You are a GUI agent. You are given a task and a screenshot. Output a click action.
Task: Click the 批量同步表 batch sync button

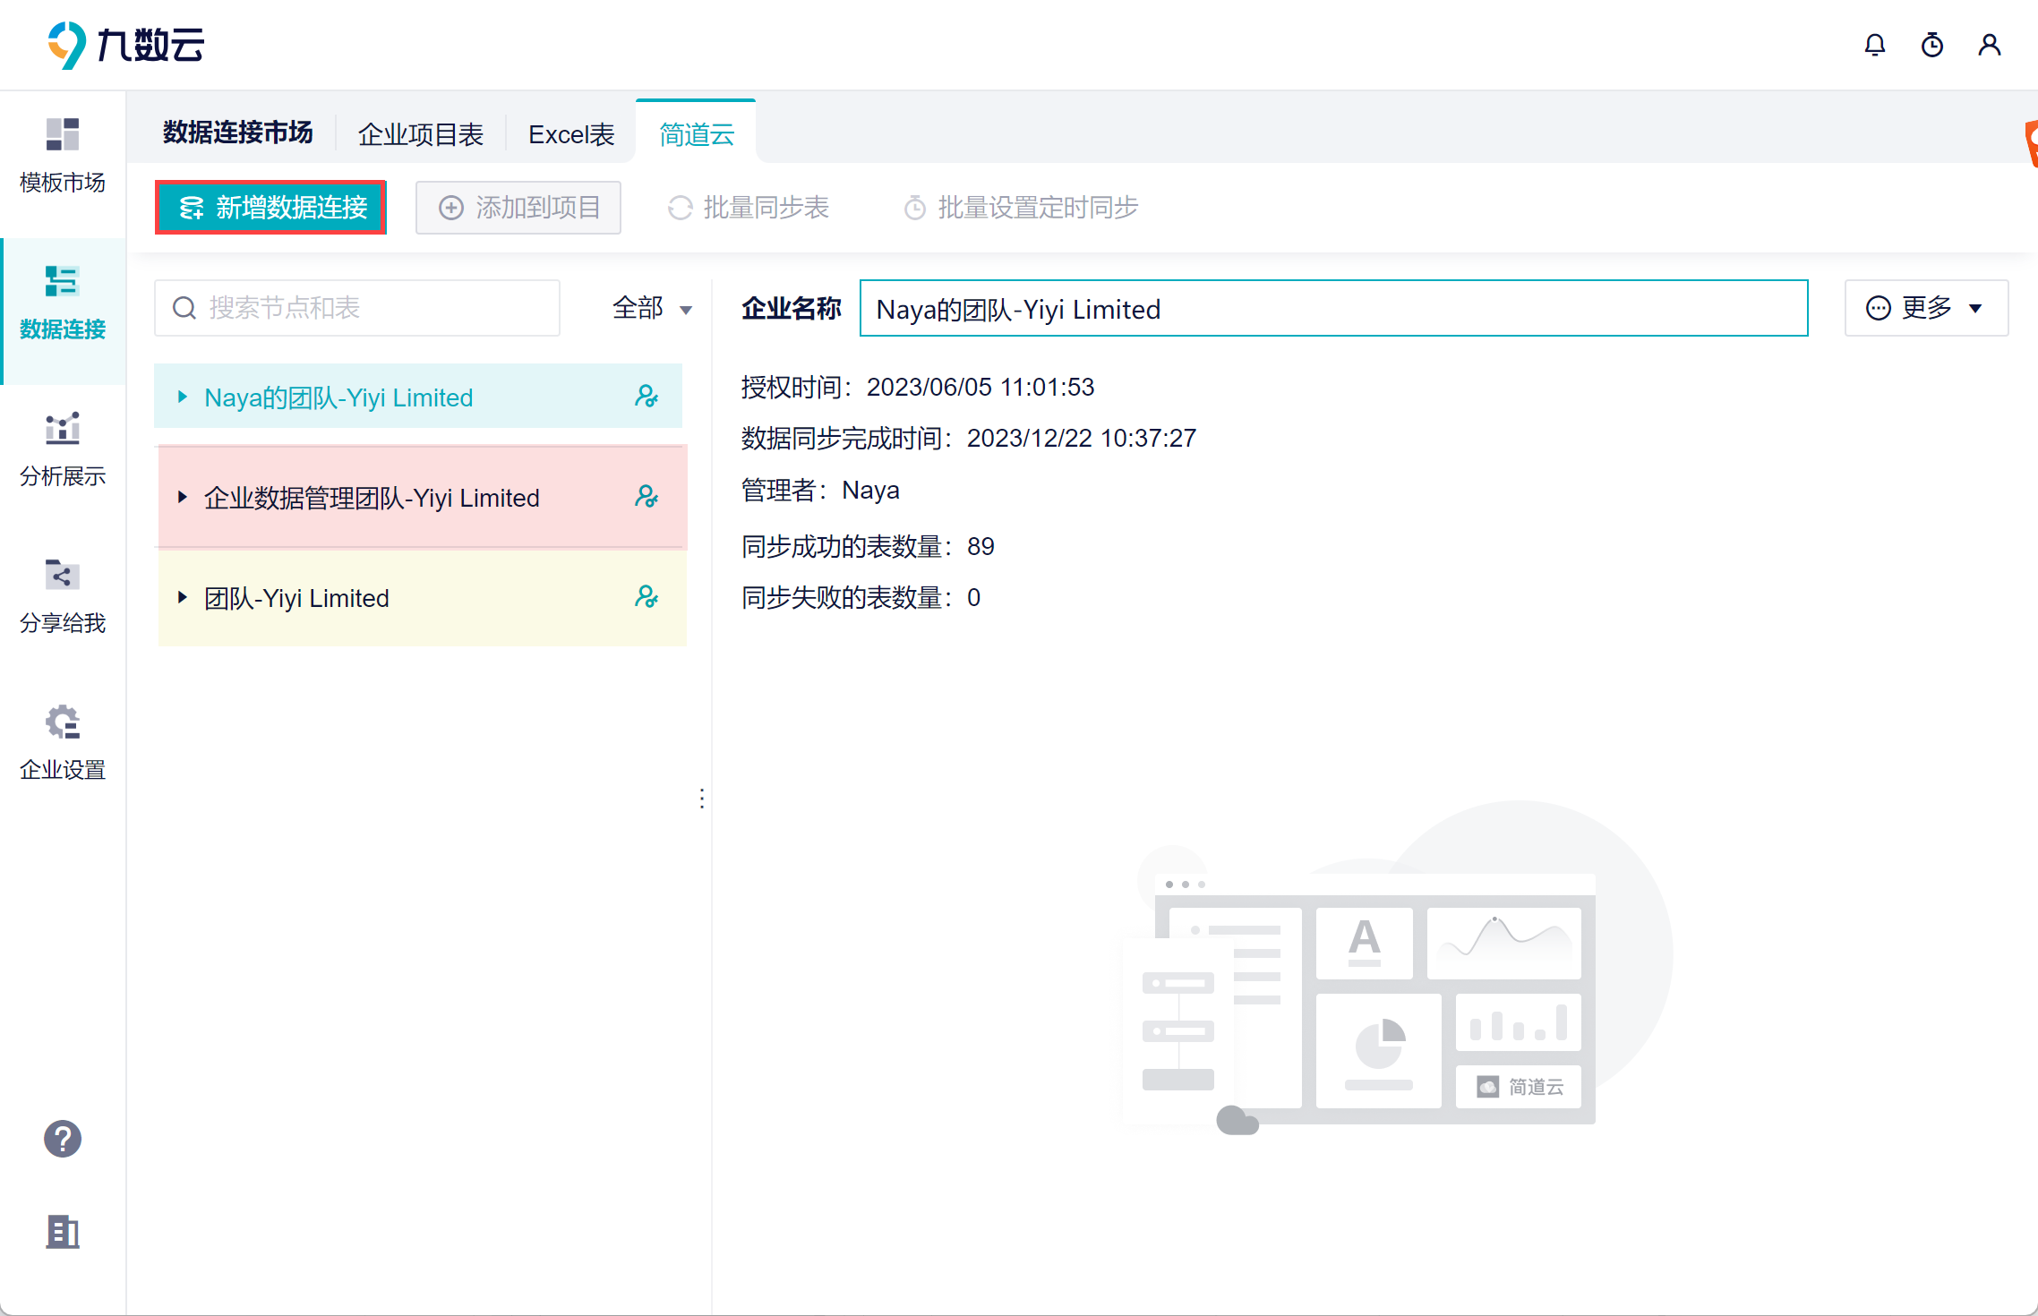pos(749,208)
